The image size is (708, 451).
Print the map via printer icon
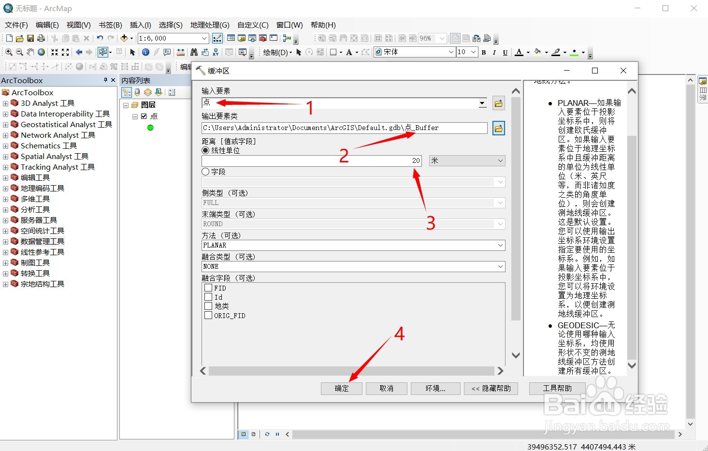[x=41, y=38]
